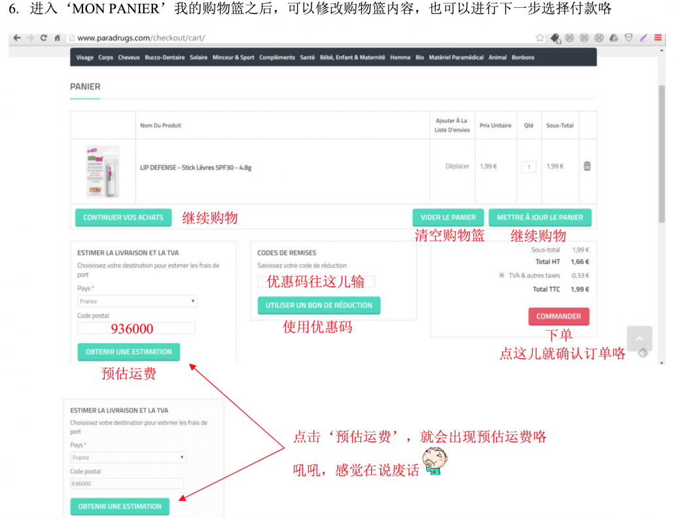Expand the TVA & autres taxes row

(x=502, y=276)
